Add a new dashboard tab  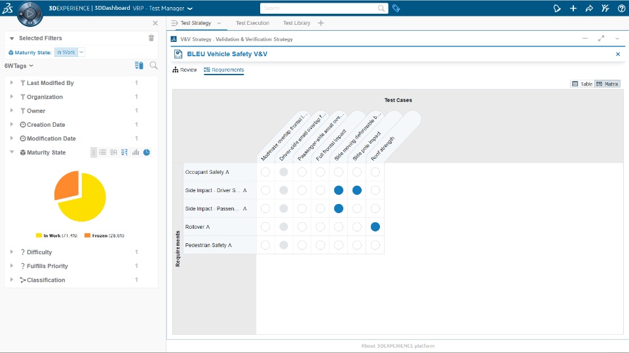click(320, 24)
